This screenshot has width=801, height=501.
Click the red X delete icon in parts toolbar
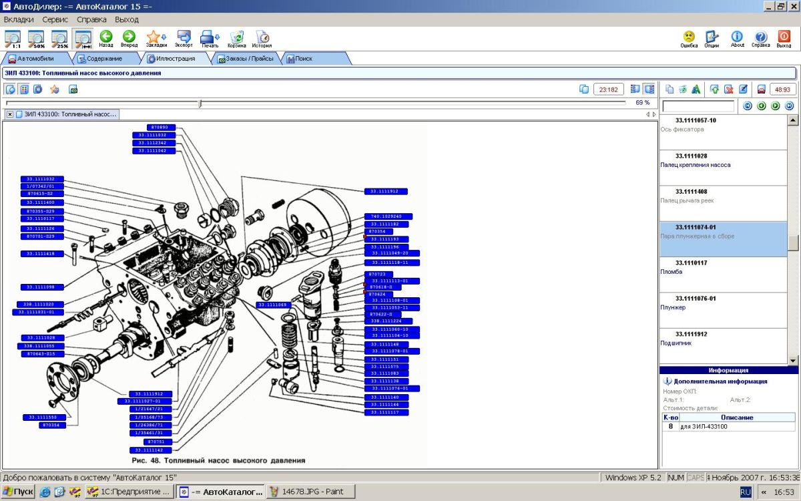click(x=729, y=89)
